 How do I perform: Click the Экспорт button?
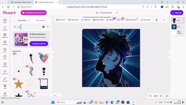(177, 13)
